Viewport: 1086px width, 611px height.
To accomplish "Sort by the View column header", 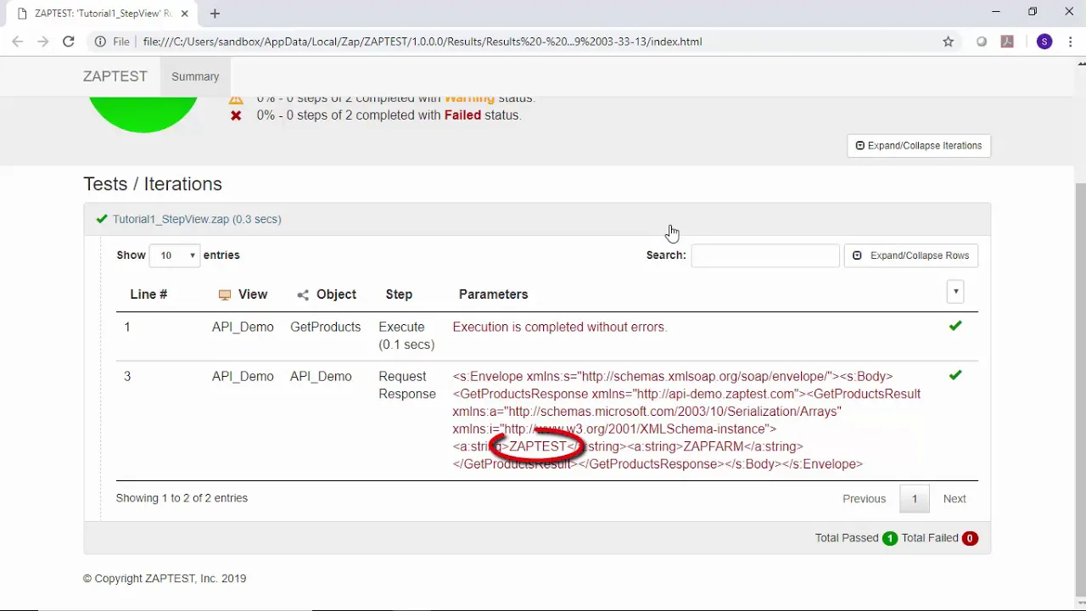I will point(253,294).
